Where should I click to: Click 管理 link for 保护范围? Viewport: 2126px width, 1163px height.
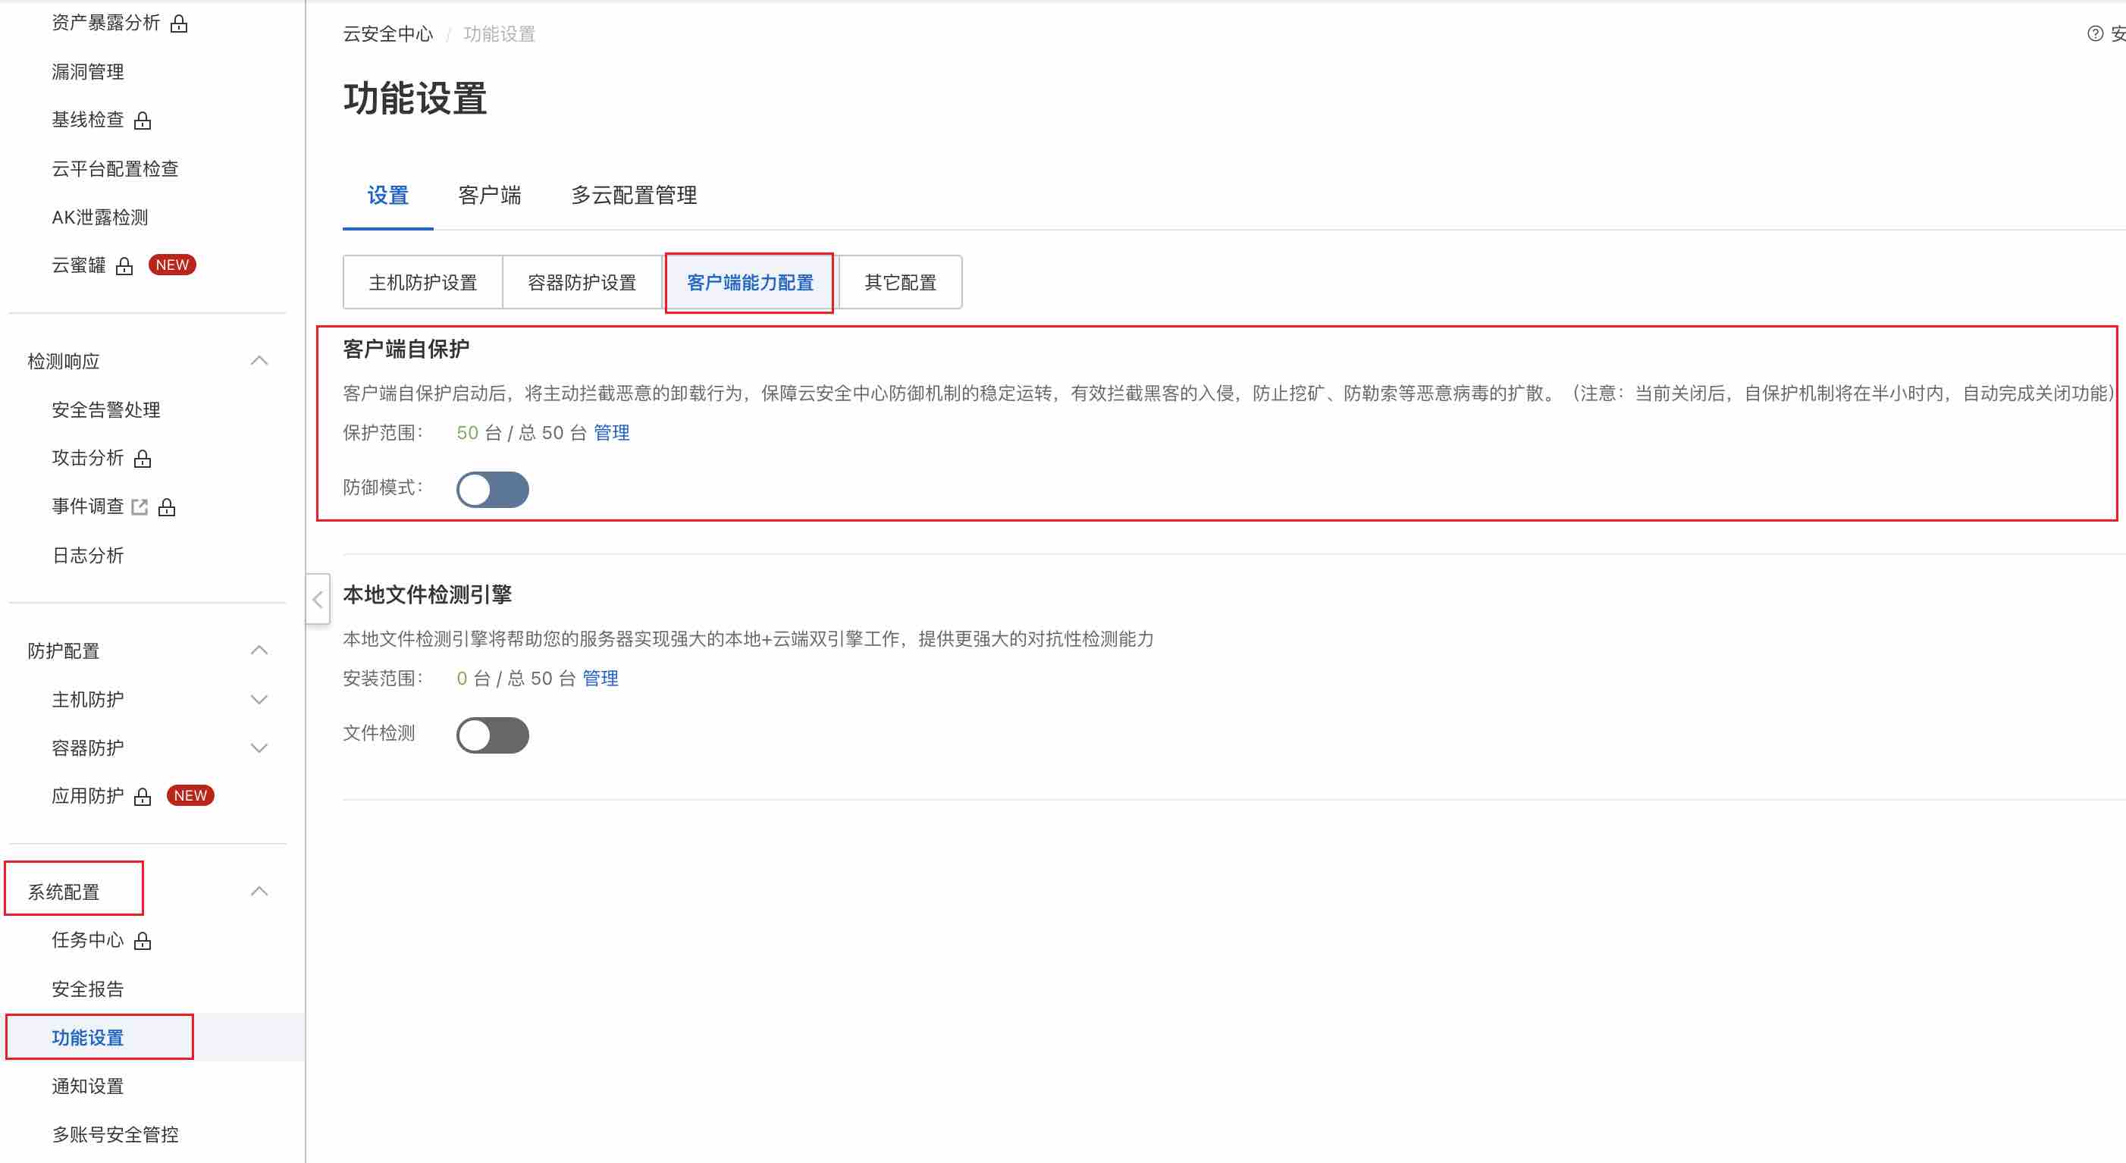612,432
